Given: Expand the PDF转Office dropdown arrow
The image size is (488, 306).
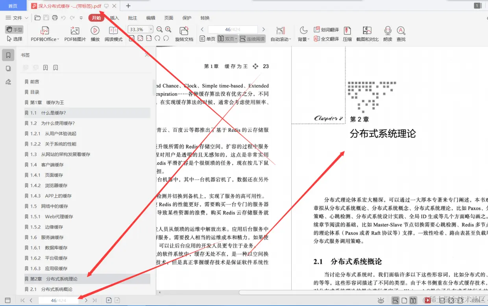Looking at the screenshot, I should point(58,39).
